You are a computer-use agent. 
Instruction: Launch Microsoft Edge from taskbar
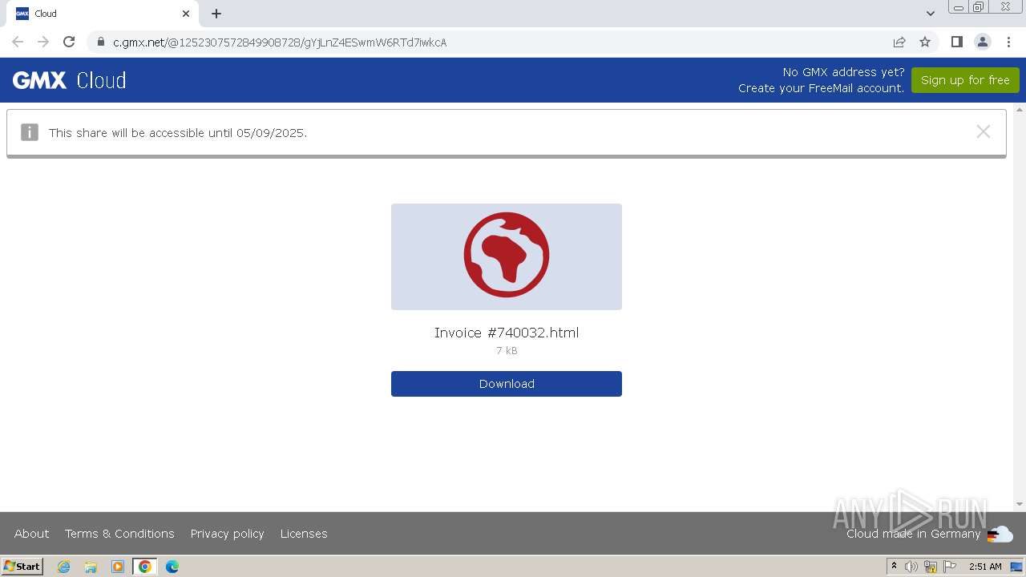point(172,567)
